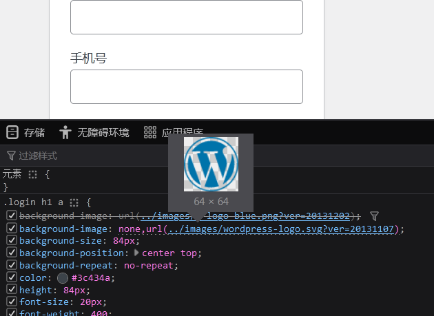This screenshot has height=316, width=434.
Task: Click the 手机号 phone number input field
Action: point(187,87)
